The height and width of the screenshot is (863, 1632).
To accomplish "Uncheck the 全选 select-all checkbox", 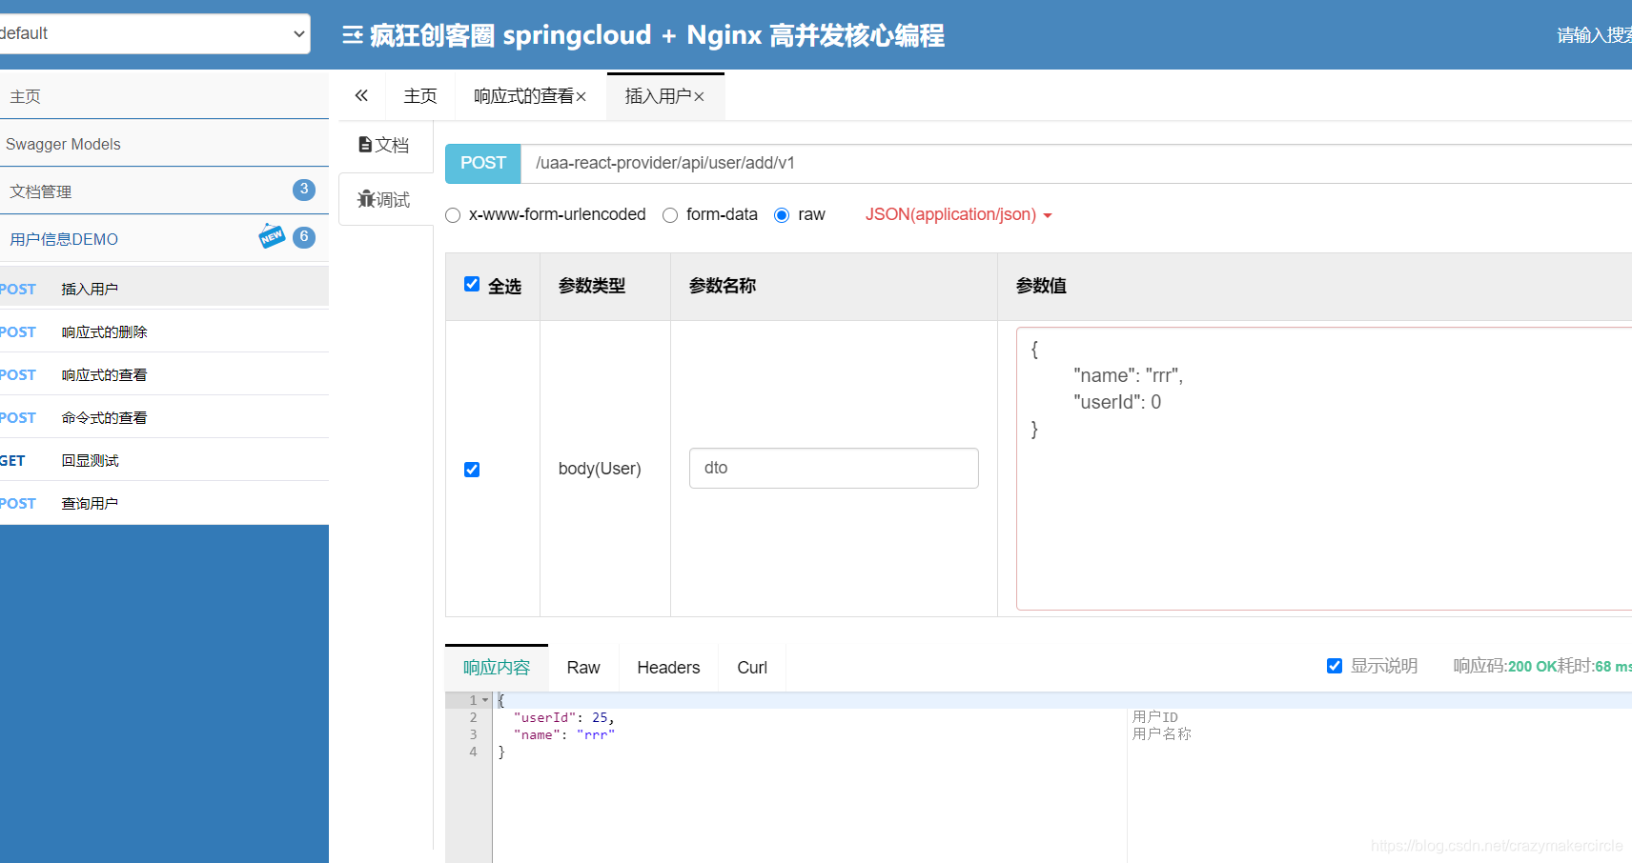I will tap(472, 283).
